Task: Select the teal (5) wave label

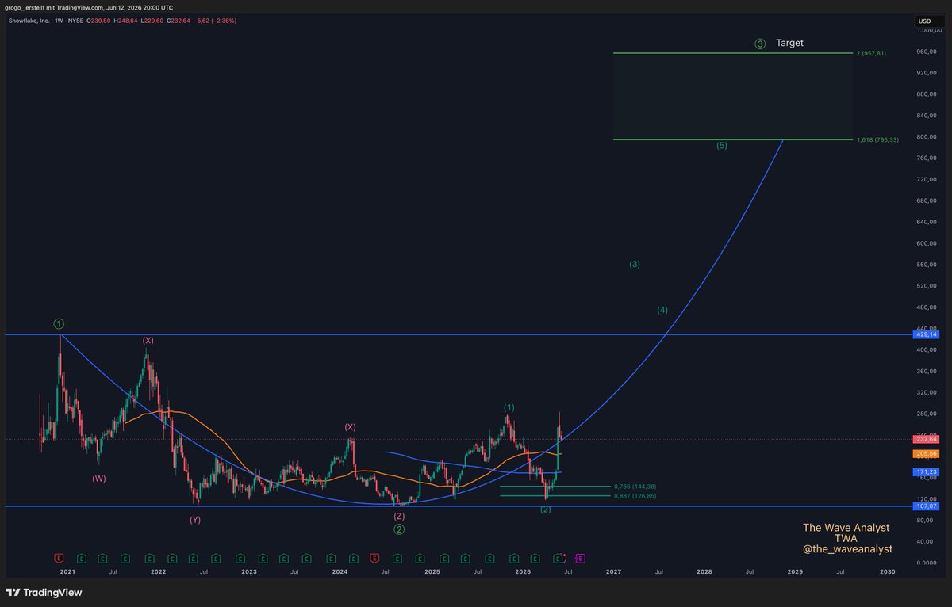Action: (x=721, y=146)
